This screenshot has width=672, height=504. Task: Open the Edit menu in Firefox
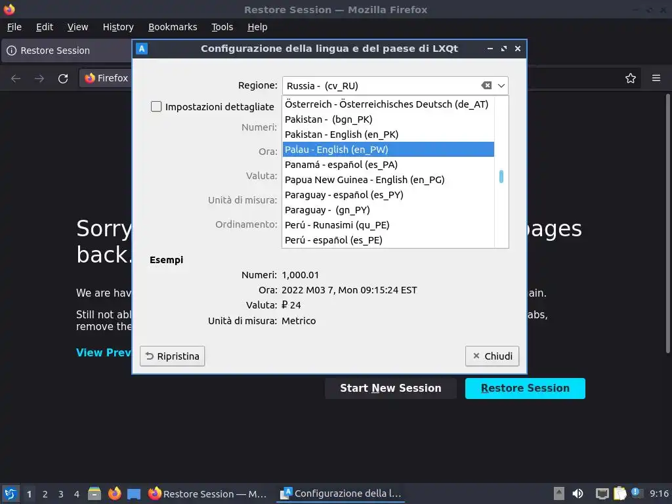[x=45, y=27]
